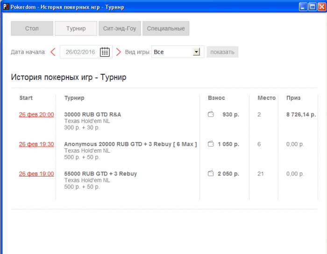
Task: Go to next date with right arrow
Action: click(x=119, y=52)
